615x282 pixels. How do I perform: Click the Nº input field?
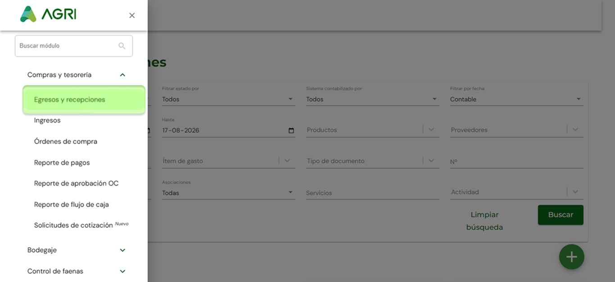[x=517, y=161]
